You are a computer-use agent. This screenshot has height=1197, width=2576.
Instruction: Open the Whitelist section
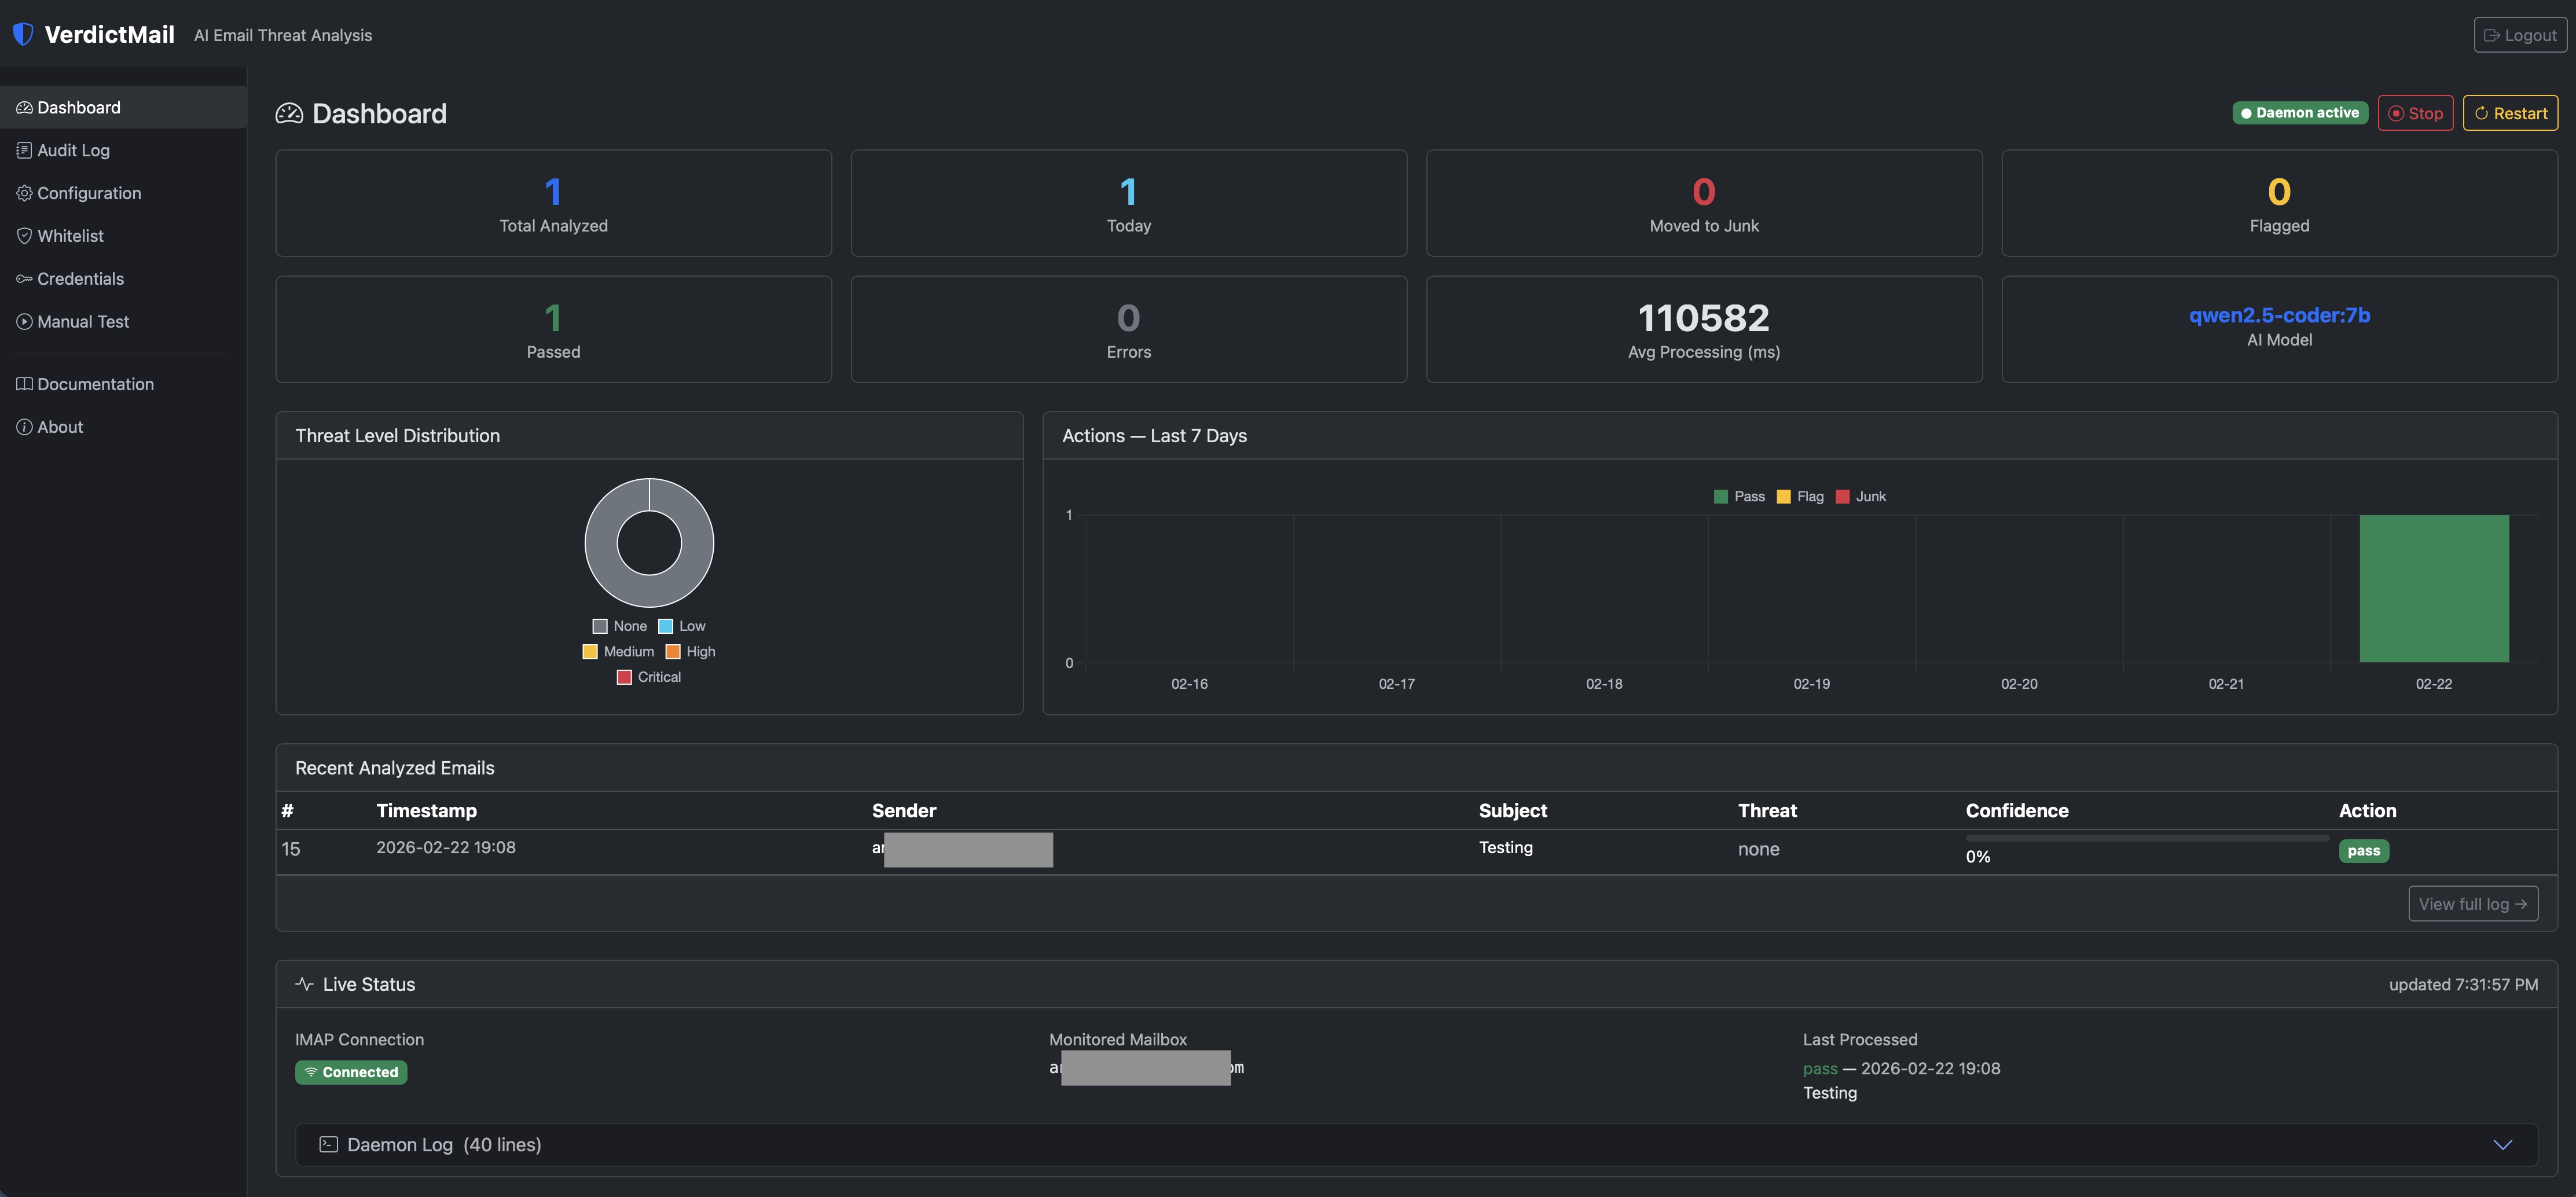click(70, 236)
